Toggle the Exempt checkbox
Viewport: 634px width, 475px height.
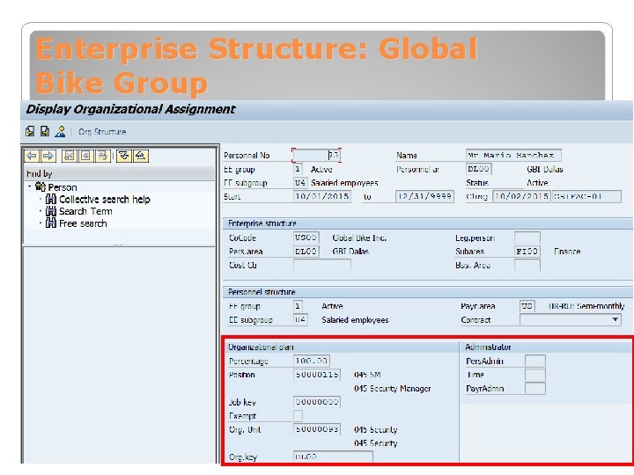pyautogui.click(x=298, y=415)
